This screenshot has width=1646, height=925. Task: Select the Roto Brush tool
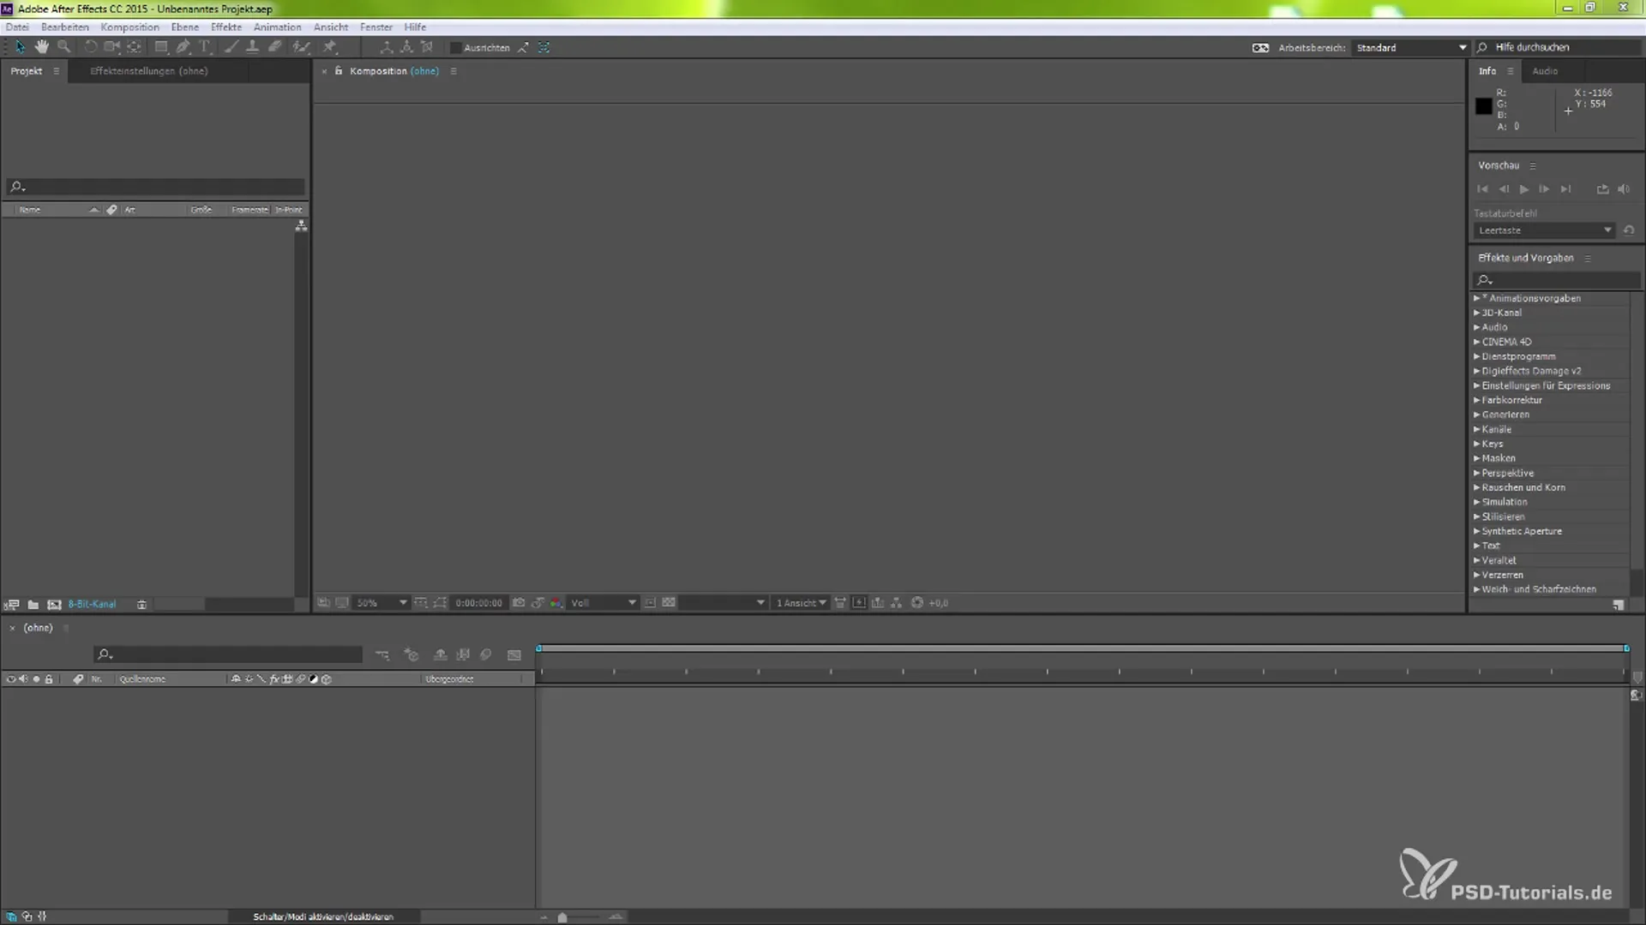[301, 47]
